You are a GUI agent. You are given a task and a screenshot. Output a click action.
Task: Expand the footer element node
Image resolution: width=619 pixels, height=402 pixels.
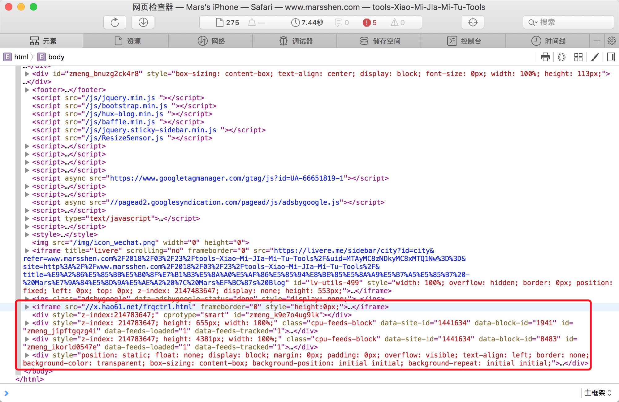point(27,90)
